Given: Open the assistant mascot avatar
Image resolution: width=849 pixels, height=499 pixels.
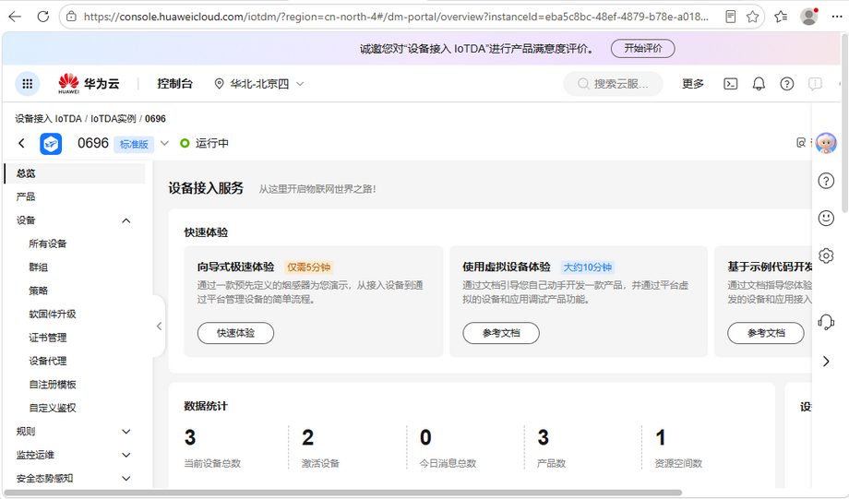Looking at the screenshot, I should (826, 143).
